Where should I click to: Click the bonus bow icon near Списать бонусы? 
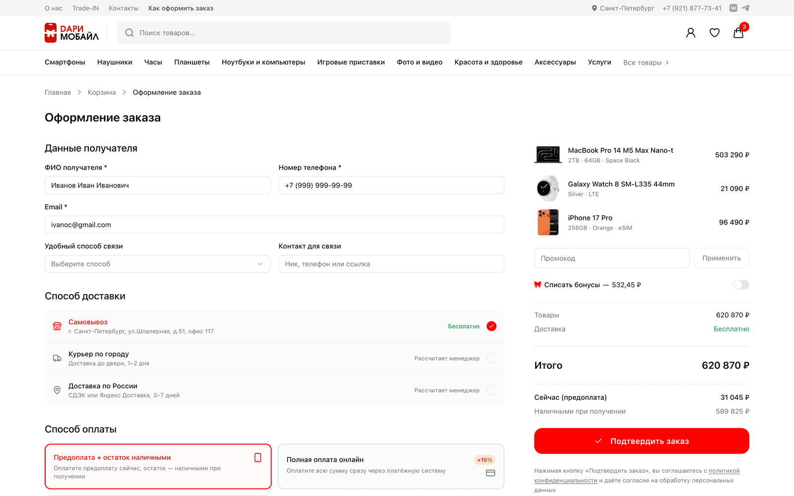coord(537,285)
